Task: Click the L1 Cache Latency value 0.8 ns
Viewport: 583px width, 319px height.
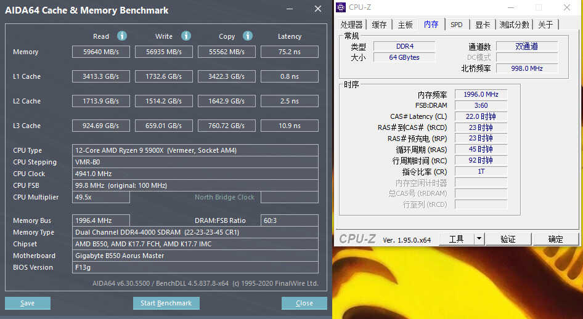Action: coord(289,76)
